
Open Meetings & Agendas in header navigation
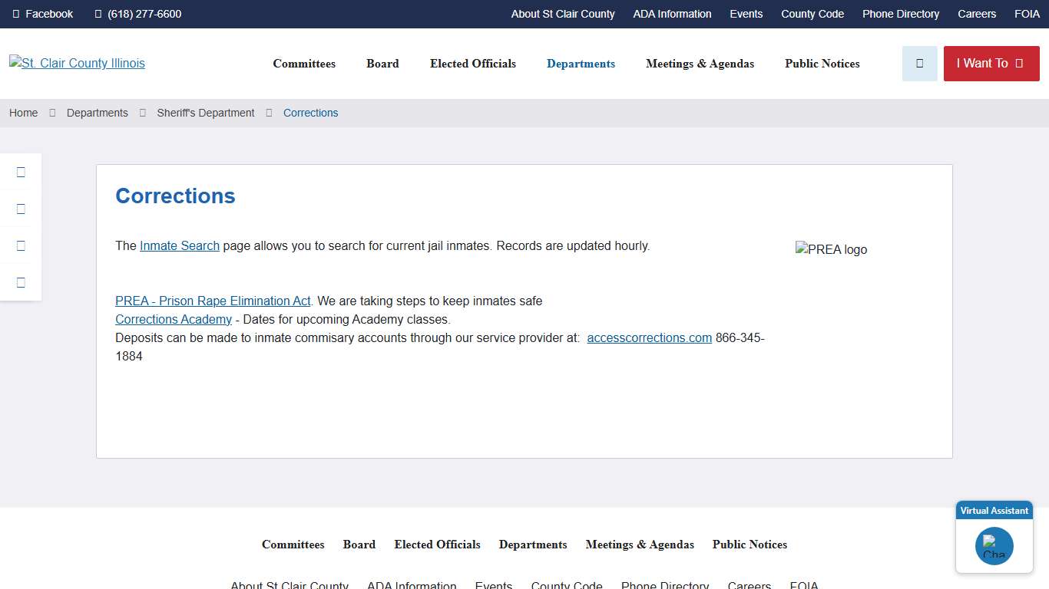coord(700,64)
